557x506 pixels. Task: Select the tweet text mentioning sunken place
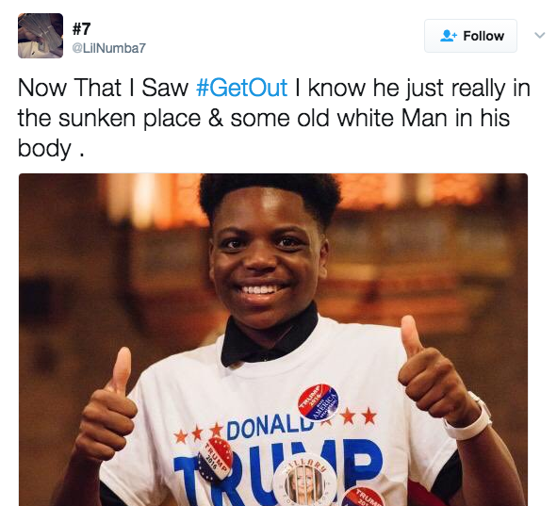click(273, 118)
